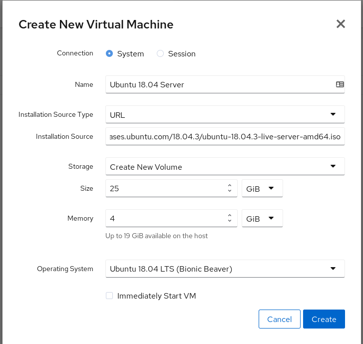The width and height of the screenshot is (363, 344).
Task: Click the contact card icon in Name field
Action: (340, 84)
